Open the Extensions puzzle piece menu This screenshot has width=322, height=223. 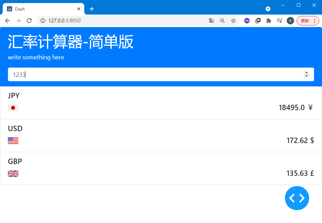tap(268, 20)
